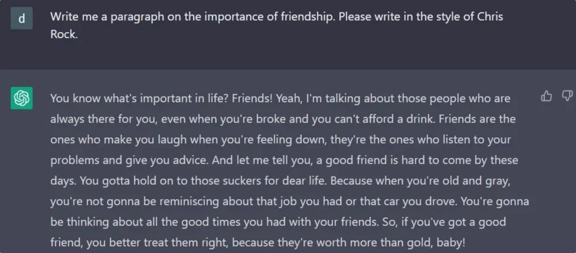This screenshot has height=253, width=576.
Task: Click the user avatar labeled d
Action: pyautogui.click(x=21, y=18)
